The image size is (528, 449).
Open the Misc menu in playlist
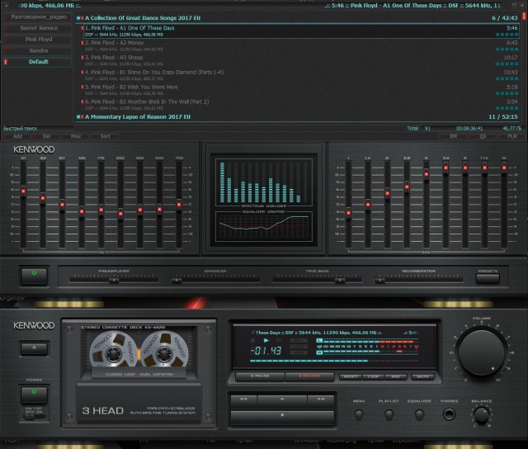click(76, 136)
